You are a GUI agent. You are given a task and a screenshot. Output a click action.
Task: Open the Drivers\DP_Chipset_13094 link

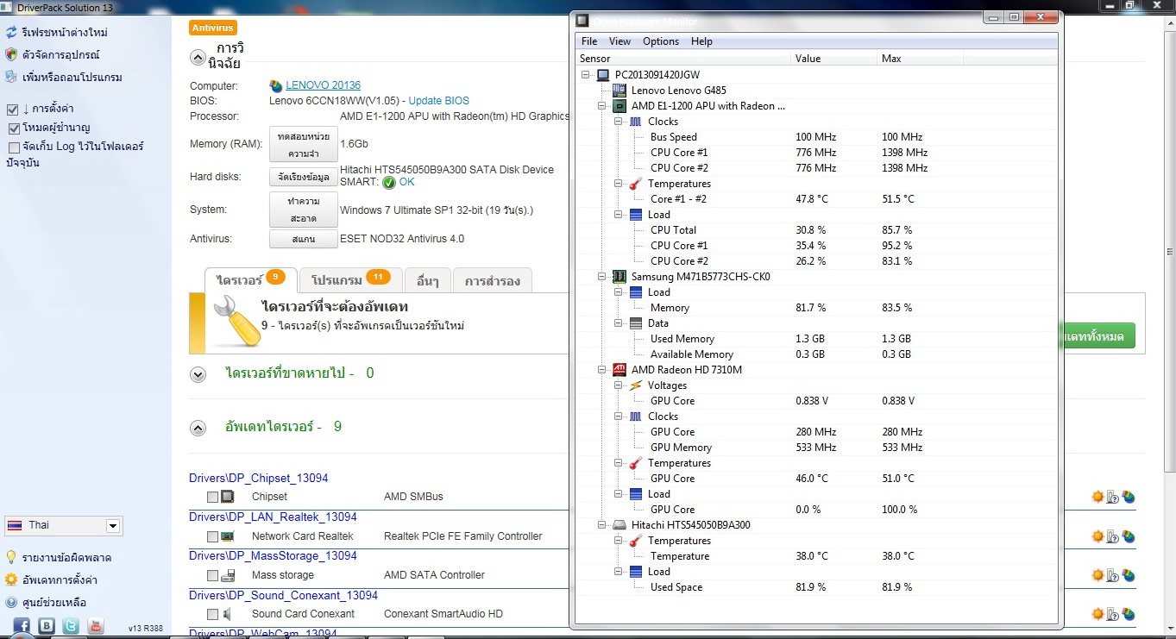coord(259,479)
